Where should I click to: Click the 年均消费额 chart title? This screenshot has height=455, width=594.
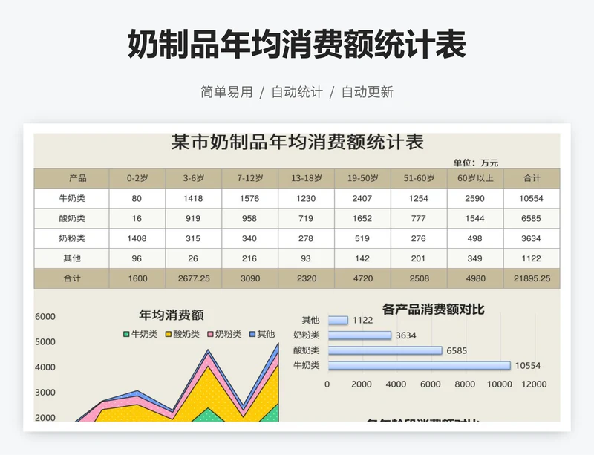172,315
